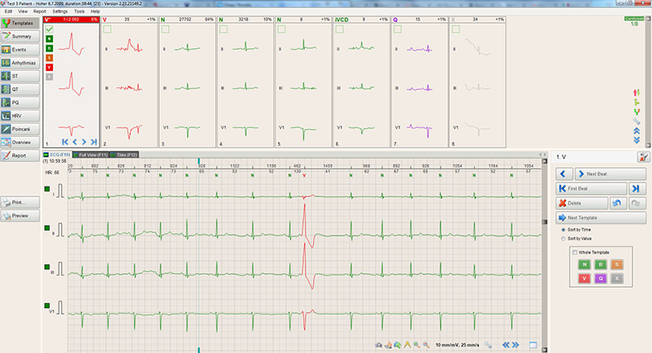Image resolution: width=652 pixels, height=353 pixels.
Task: Select Sort by Time option
Action: (563, 230)
